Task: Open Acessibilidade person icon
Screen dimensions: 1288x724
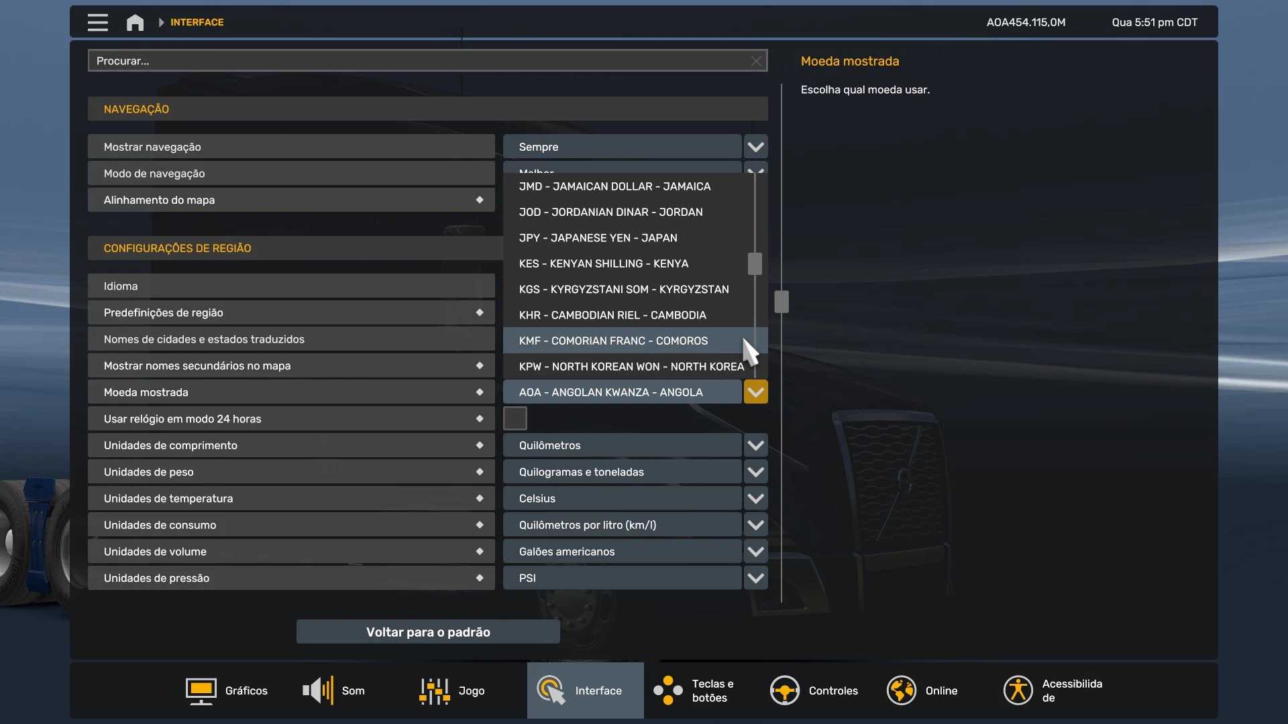Action: (x=1018, y=690)
